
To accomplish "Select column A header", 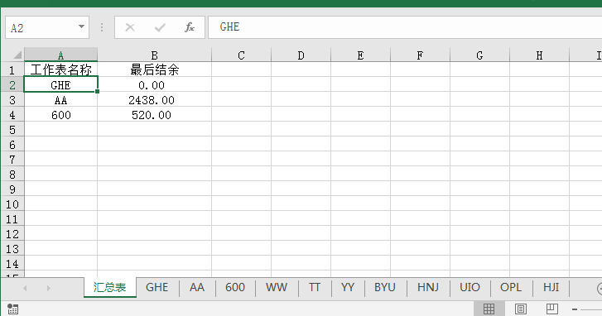I will pyautogui.click(x=60, y=55).
